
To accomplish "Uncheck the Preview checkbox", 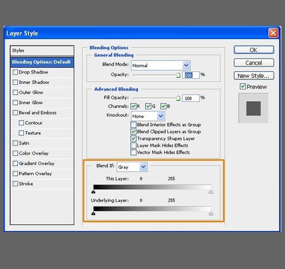I will pos(243,86).
